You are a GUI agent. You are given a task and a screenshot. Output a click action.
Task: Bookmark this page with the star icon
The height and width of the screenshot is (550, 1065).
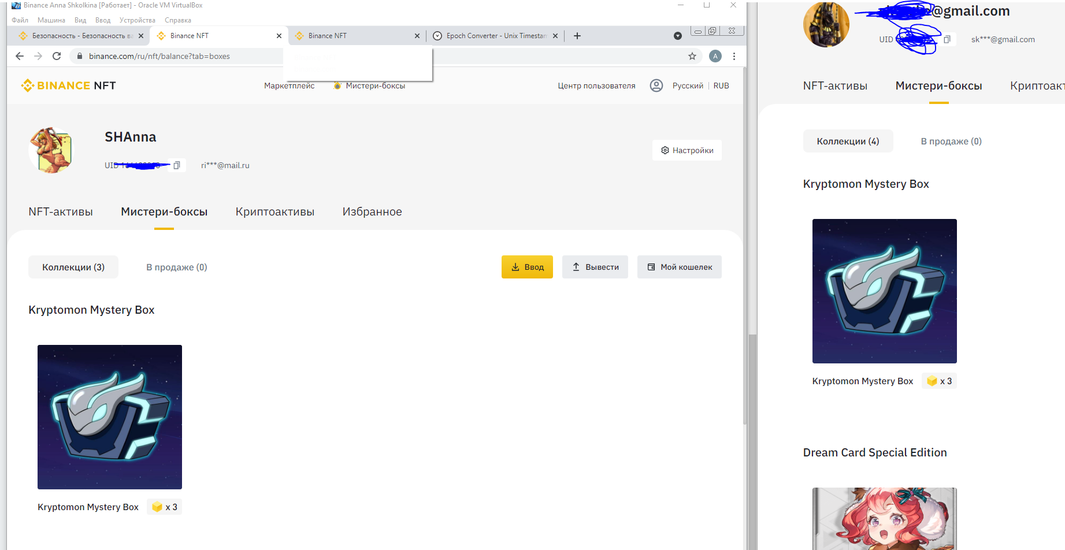tap(692, 56)
